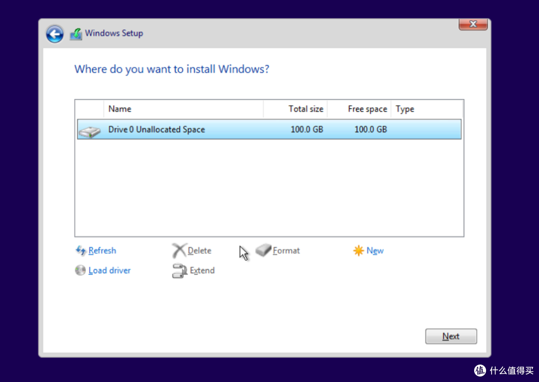Sort by the Total size column header
Viewport: 539px width, 382px height.
click(295, 109)
